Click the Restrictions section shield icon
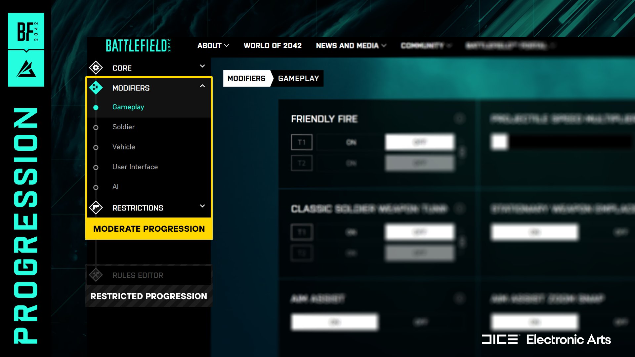The height and width of the screenshot is (357, 635). (96, 208)
